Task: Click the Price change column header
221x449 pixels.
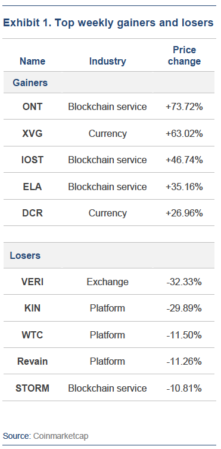Action: click(x=184, y=56)
